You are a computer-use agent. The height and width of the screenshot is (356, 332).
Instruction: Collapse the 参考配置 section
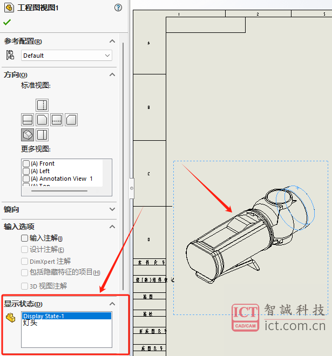point(112,41)
